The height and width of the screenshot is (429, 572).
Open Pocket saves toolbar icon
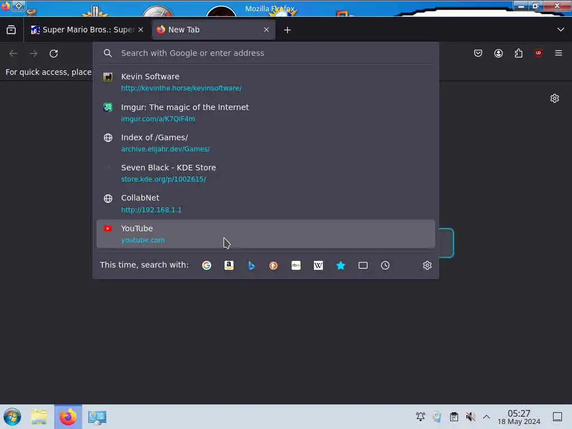(478, 53)
